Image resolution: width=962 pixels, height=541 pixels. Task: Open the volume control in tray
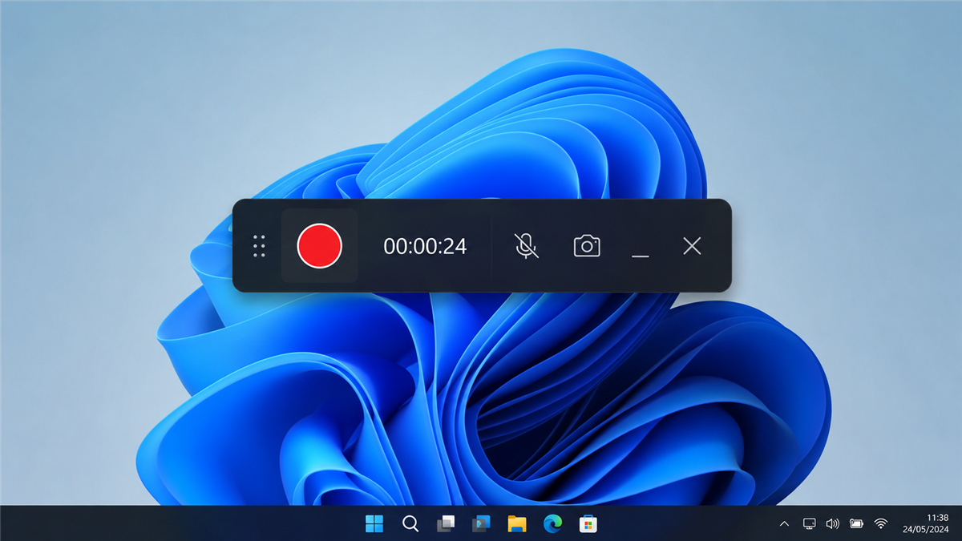(x=833, y=524)
